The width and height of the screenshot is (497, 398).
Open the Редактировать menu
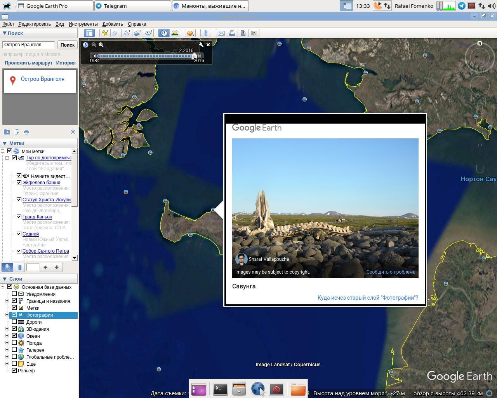tap(35, 24)
